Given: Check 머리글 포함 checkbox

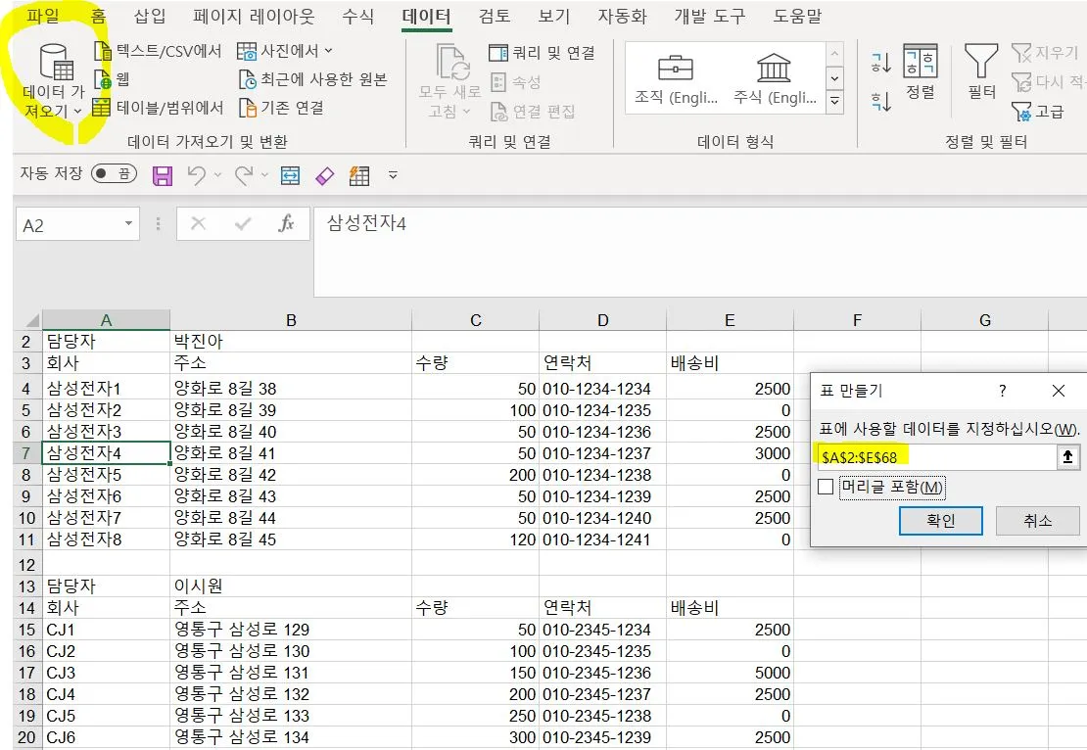Looking at the screenshot, I should click(826, 487).
